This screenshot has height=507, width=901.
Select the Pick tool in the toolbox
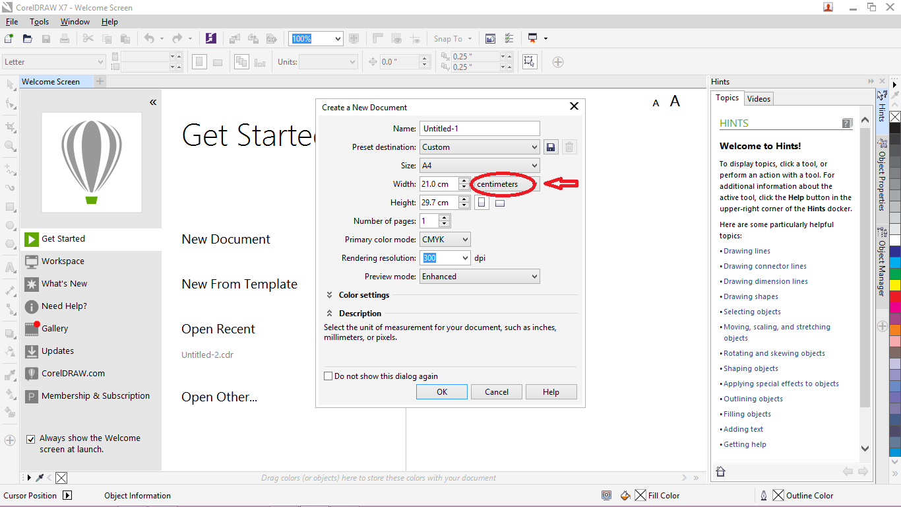pyautogui.click(x=9, y=84)
